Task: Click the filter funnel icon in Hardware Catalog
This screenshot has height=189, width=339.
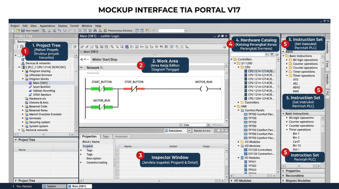Action: 272,55
